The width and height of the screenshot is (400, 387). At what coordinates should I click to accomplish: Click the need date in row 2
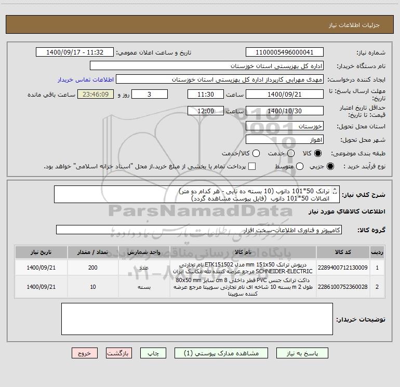click(x=41, y=287)
